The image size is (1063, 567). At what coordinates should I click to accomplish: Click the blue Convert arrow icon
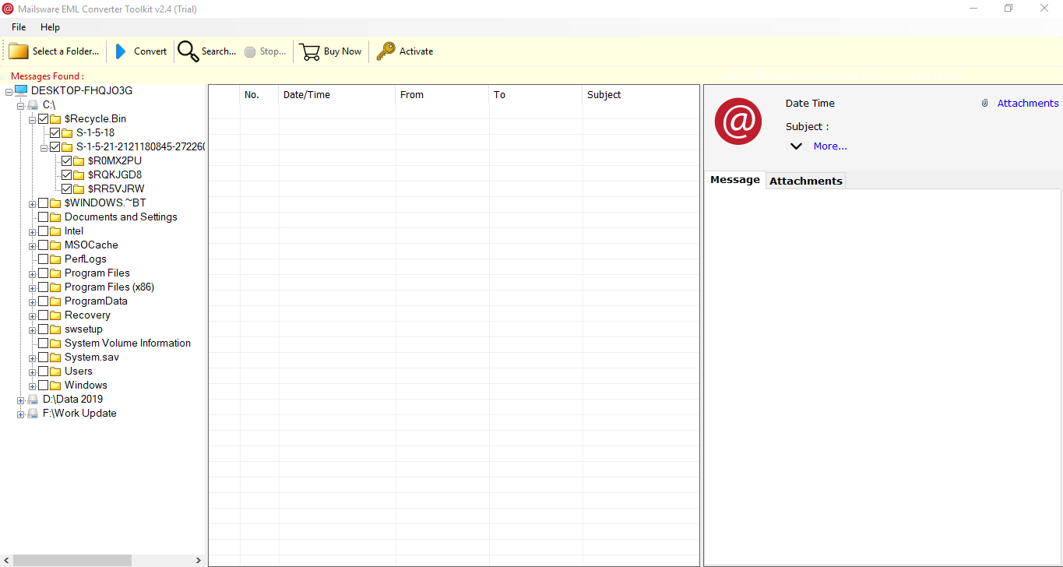[x=120, y=51]
